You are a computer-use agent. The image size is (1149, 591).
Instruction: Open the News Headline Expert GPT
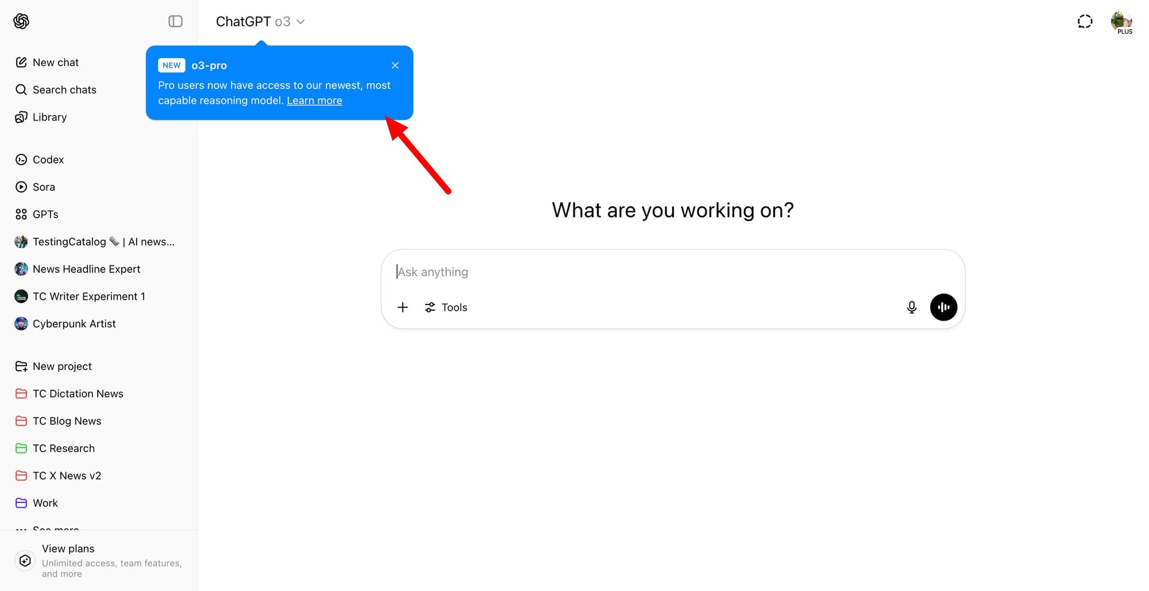[99, 269]
